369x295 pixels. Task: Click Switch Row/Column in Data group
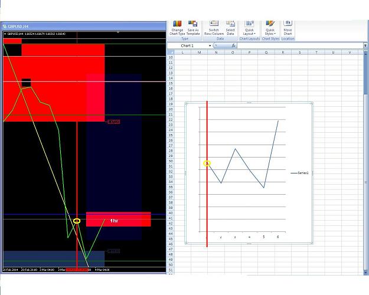point(214,28)
